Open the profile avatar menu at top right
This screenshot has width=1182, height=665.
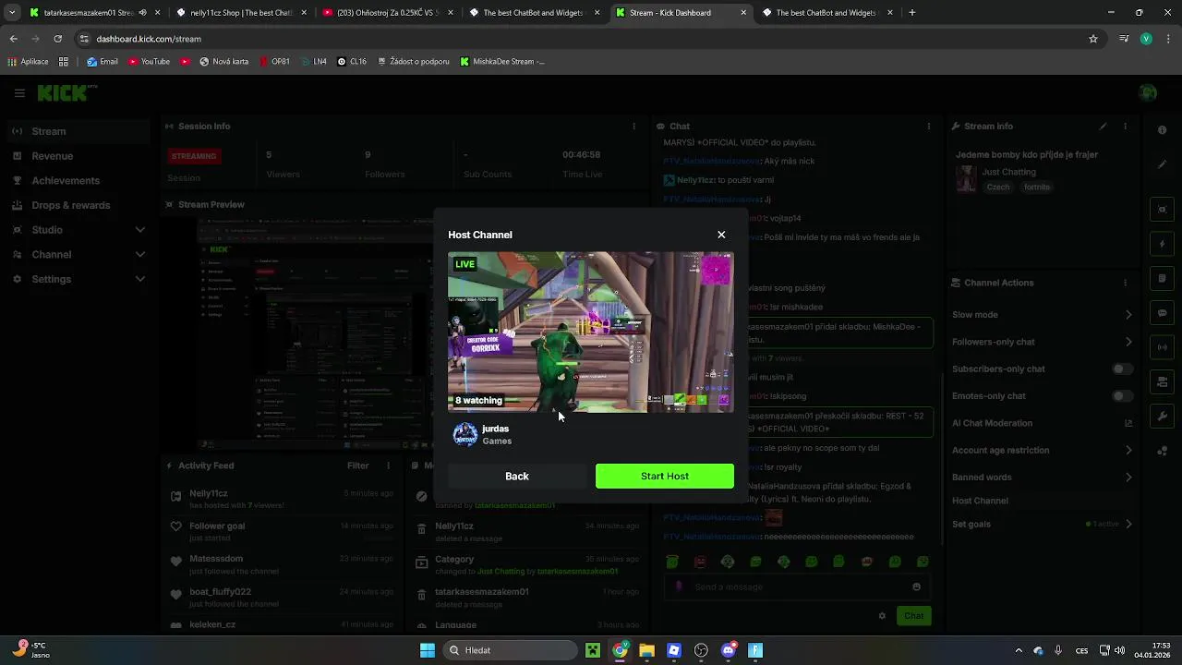click(1149, 92)
